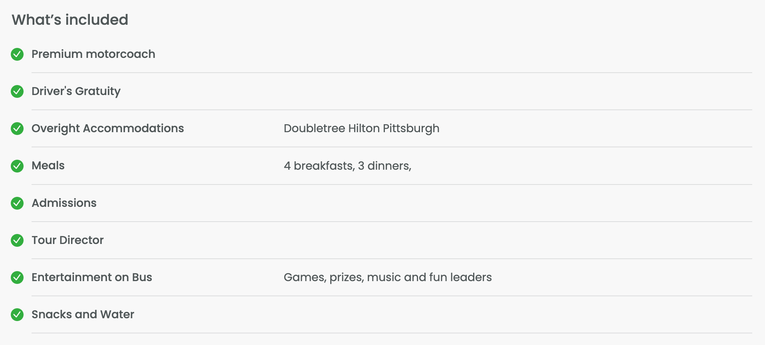
Task: Click the "What's included" heading
Action: coord(70,20)
